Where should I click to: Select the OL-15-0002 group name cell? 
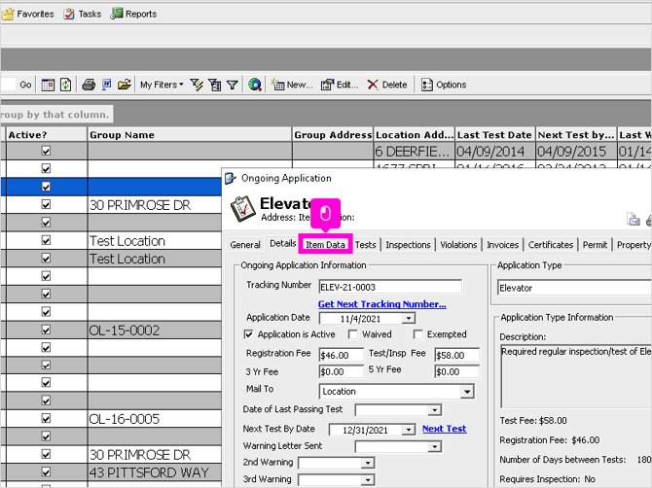tap(155, 331)
